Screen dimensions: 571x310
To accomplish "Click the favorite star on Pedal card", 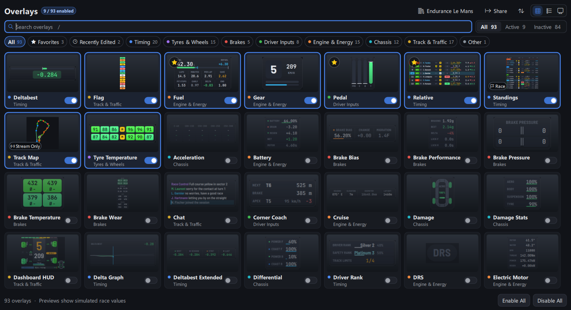I will (334, 62).
